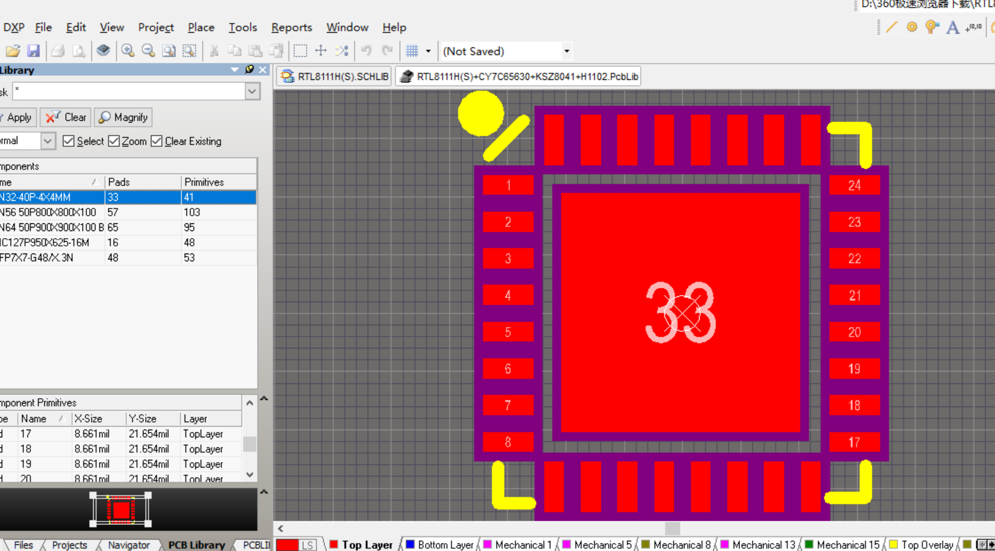The image size is (995, 551).
Task: Open the (Not Saved) view configuration dropdown
Action: (x=567, y=51)
